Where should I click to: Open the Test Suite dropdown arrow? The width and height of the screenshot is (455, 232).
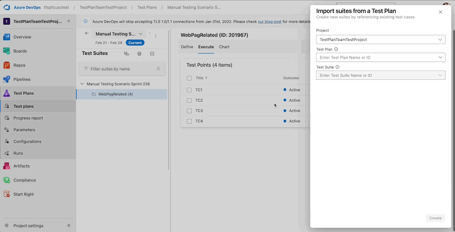pos(440,76)
